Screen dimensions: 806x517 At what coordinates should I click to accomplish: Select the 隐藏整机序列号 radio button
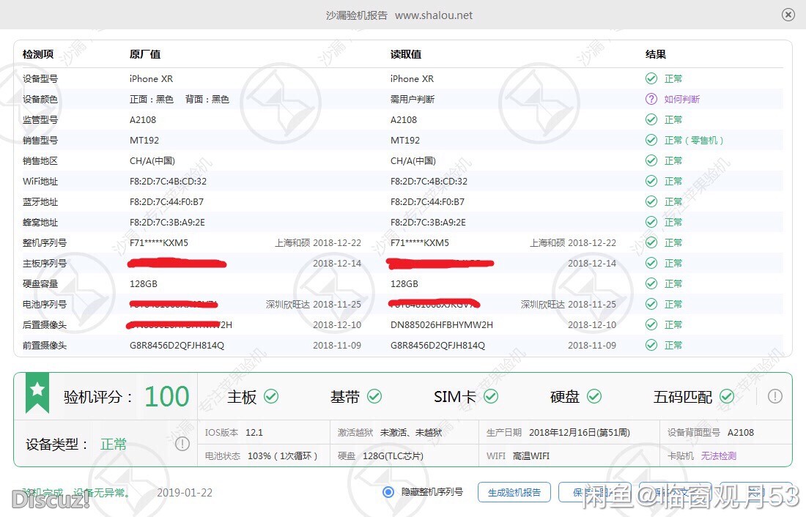[x=388, y=492]
